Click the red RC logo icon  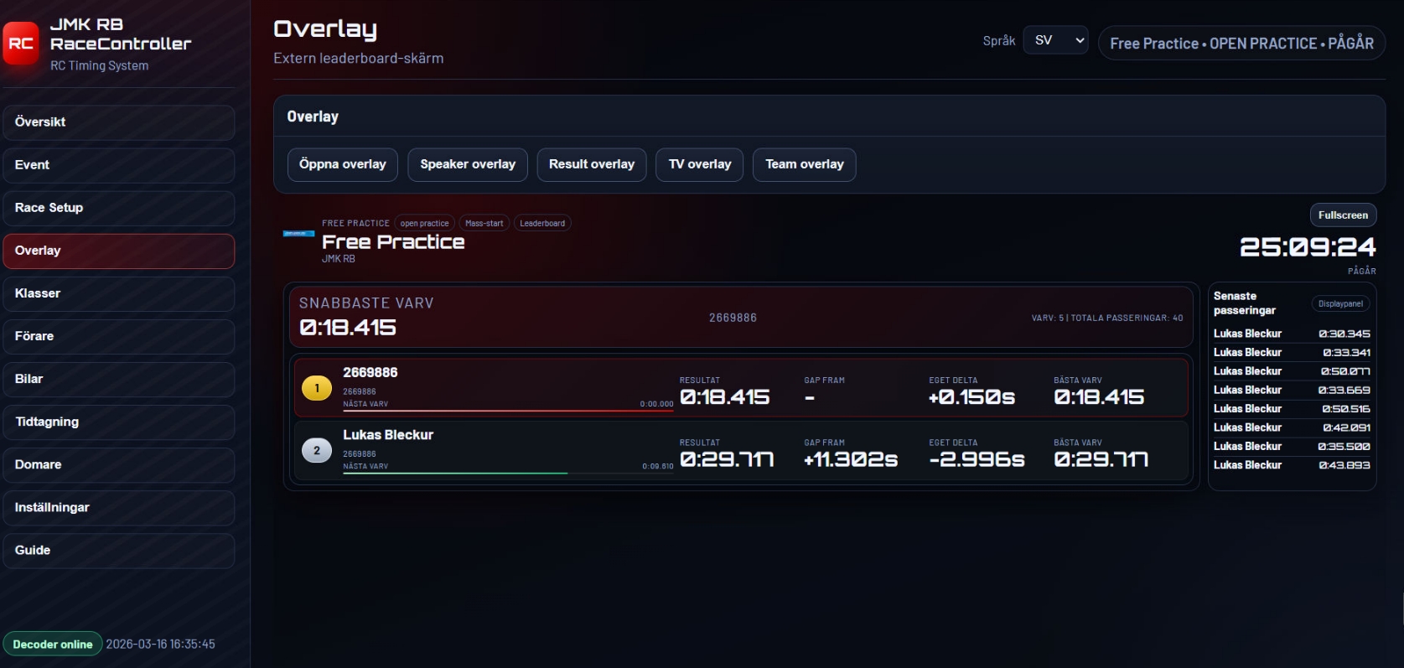point(21,44)
